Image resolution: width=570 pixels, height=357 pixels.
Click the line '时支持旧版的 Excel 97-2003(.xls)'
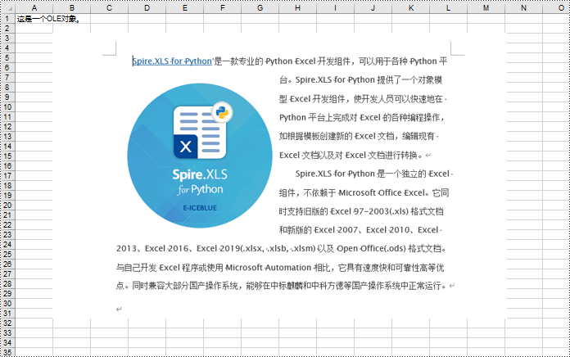click(x=361, y=211)
